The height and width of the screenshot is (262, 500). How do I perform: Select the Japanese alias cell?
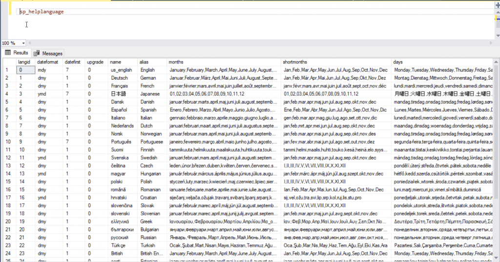pos(152,94)
